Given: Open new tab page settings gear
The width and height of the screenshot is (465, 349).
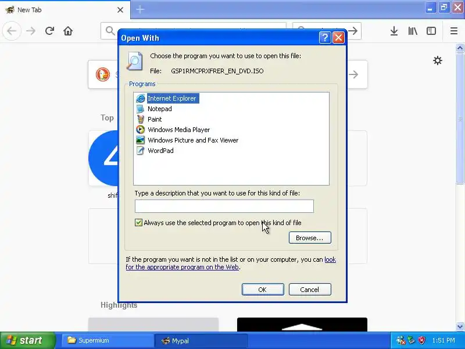Looking at the screenshot, I should coord(438,60).
